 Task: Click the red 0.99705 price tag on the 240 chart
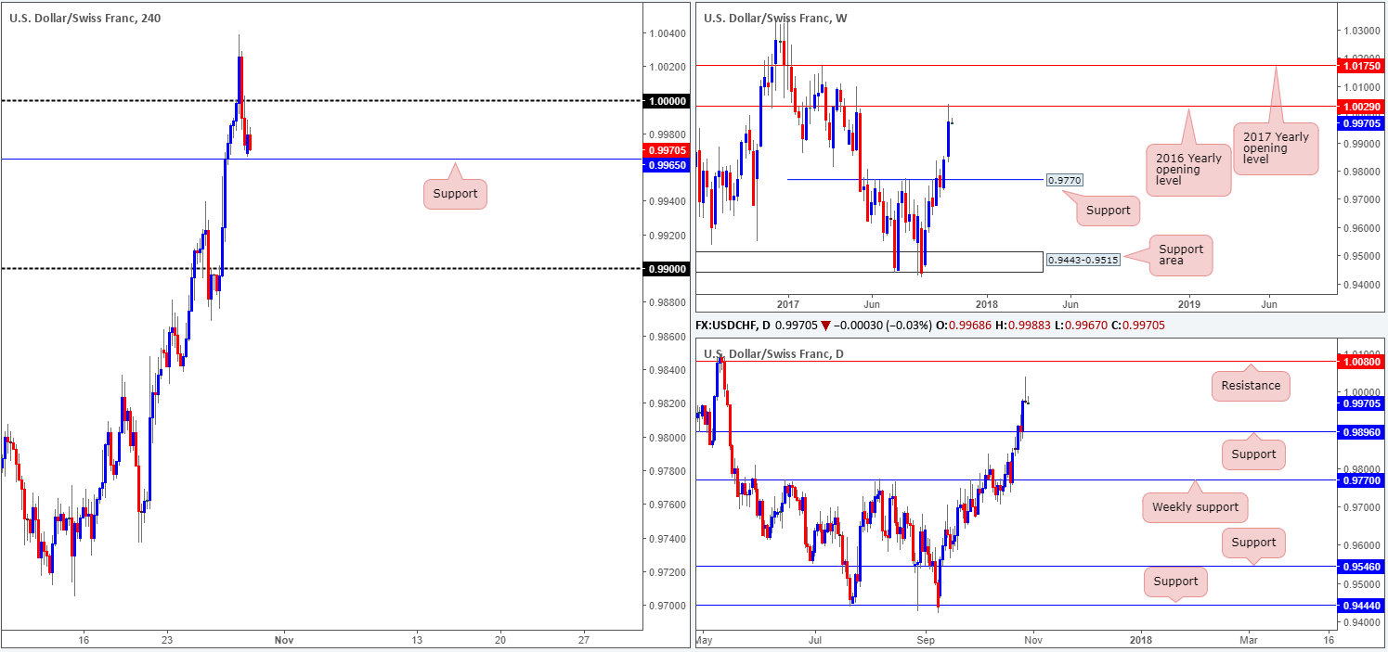(x=668, y=148)
